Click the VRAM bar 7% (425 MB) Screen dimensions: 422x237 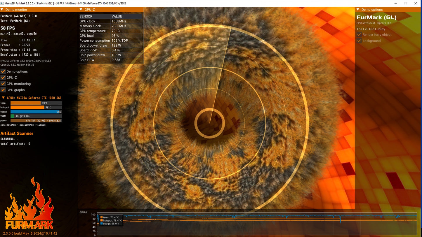point(36,116)
